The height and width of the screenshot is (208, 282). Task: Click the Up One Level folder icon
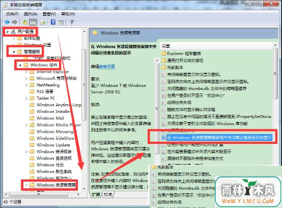(25, 22)
